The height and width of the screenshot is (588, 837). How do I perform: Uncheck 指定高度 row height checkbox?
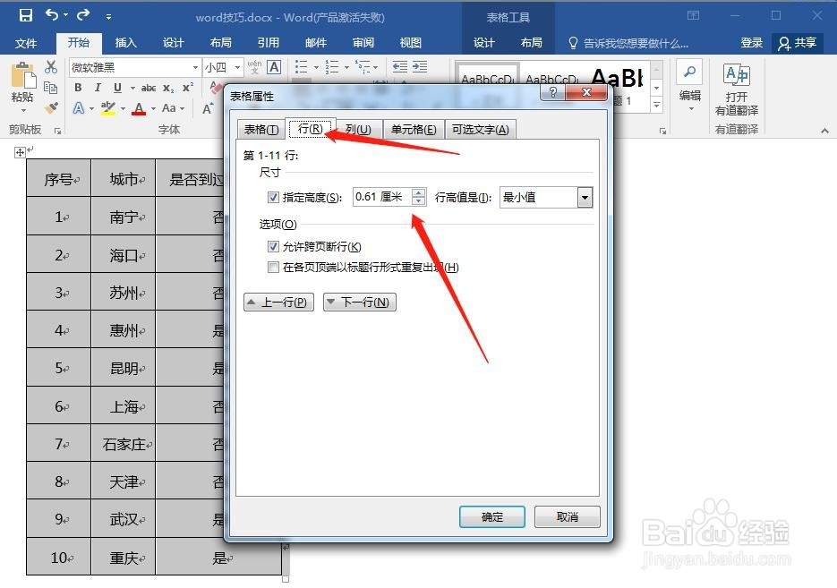click(273, 197)
